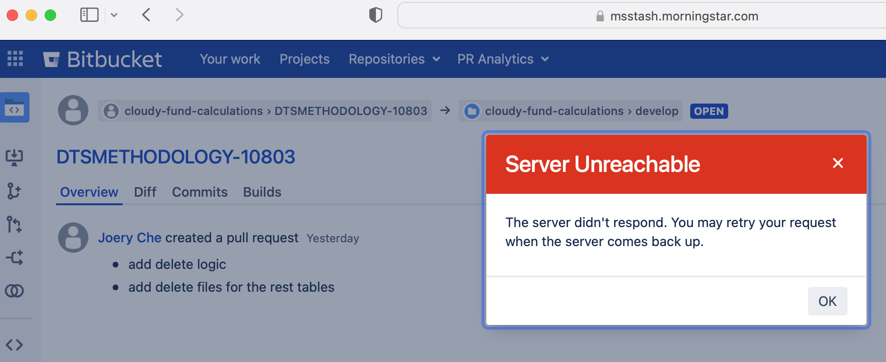Open the Your work menu

[x=230, y=59]
